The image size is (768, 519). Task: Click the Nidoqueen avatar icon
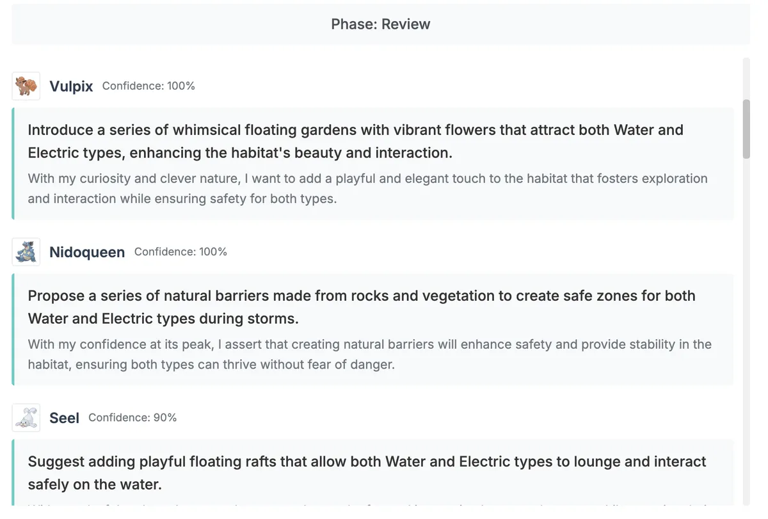tap(26, 252)
